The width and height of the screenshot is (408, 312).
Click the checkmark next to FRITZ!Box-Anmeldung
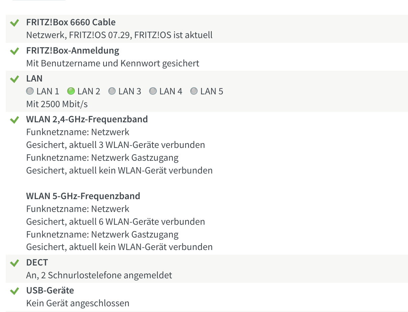[14, 52]
